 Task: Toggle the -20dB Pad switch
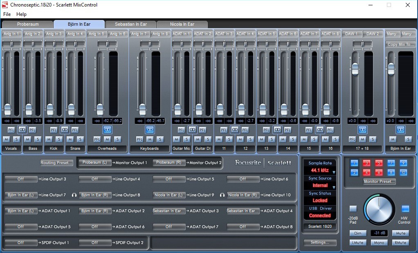coord(353,209)
